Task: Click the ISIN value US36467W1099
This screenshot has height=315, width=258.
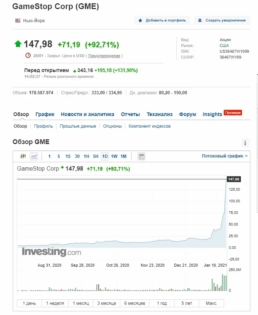Action: pos(234,51)
